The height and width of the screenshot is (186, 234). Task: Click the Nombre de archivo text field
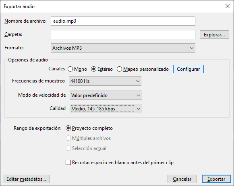123,21
